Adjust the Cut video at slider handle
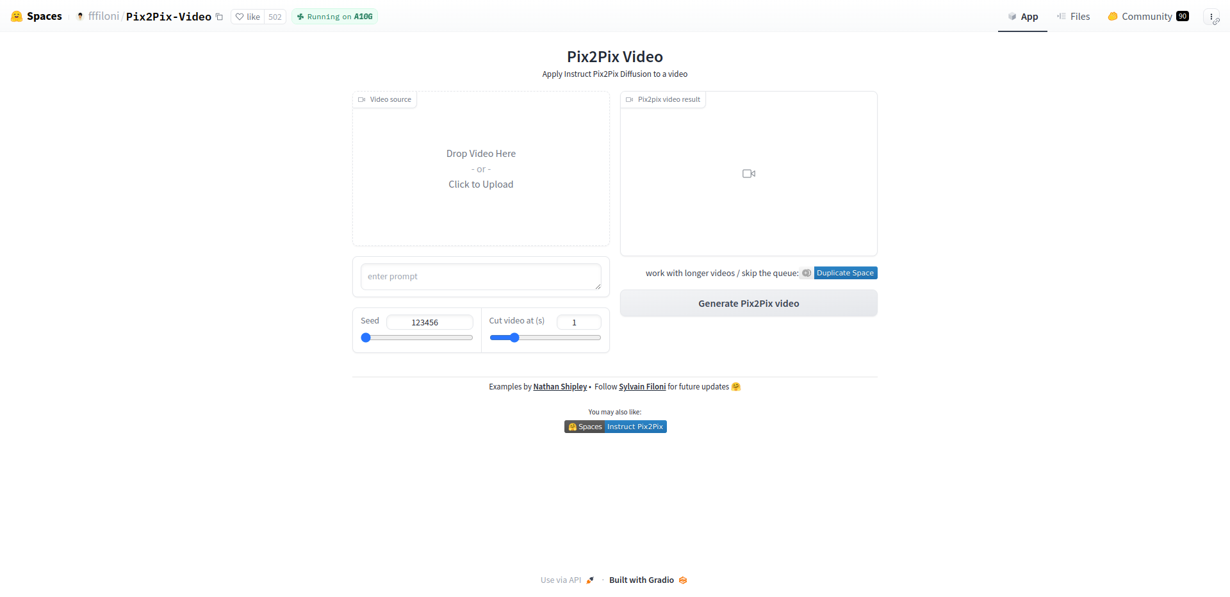Image resolution: width=1230 pixels, height=597 pixels. (x=514, y=338)
